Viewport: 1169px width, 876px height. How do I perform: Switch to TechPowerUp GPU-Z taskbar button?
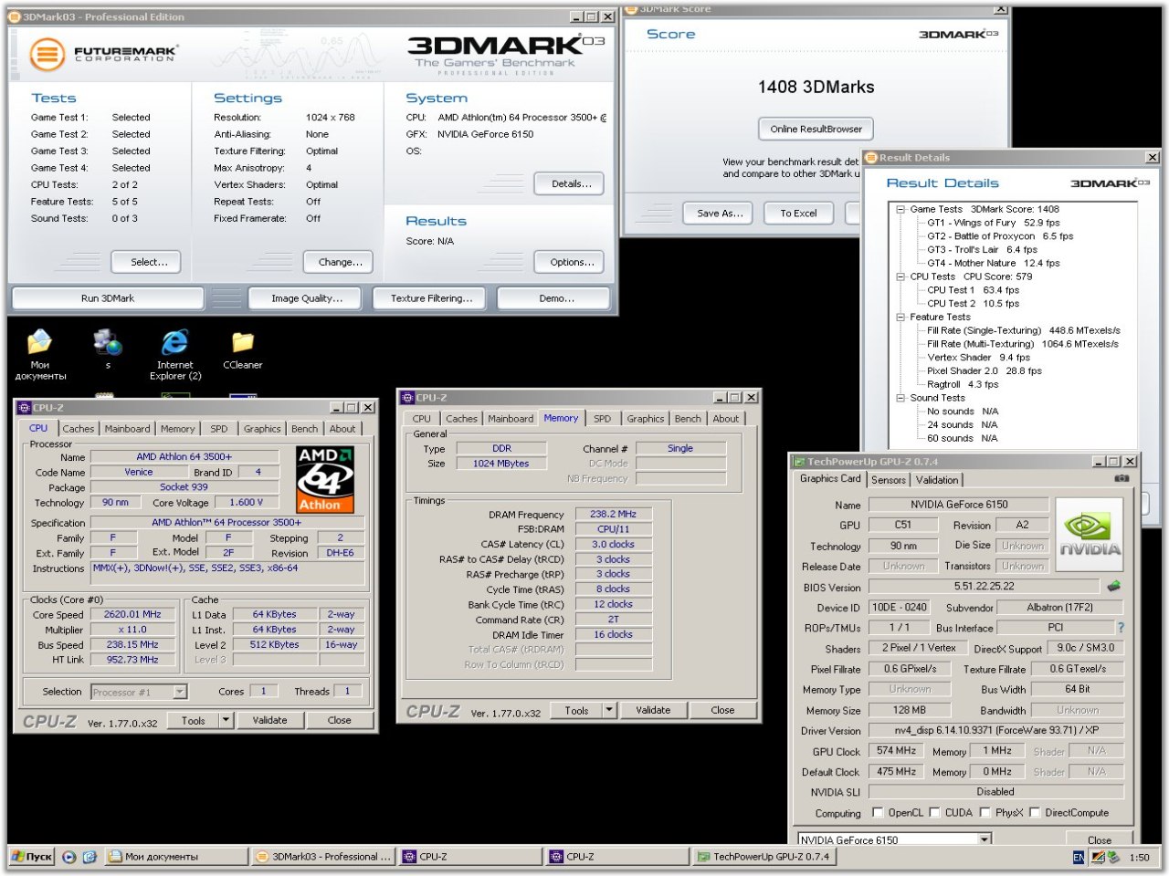click(x=764, y=857)
